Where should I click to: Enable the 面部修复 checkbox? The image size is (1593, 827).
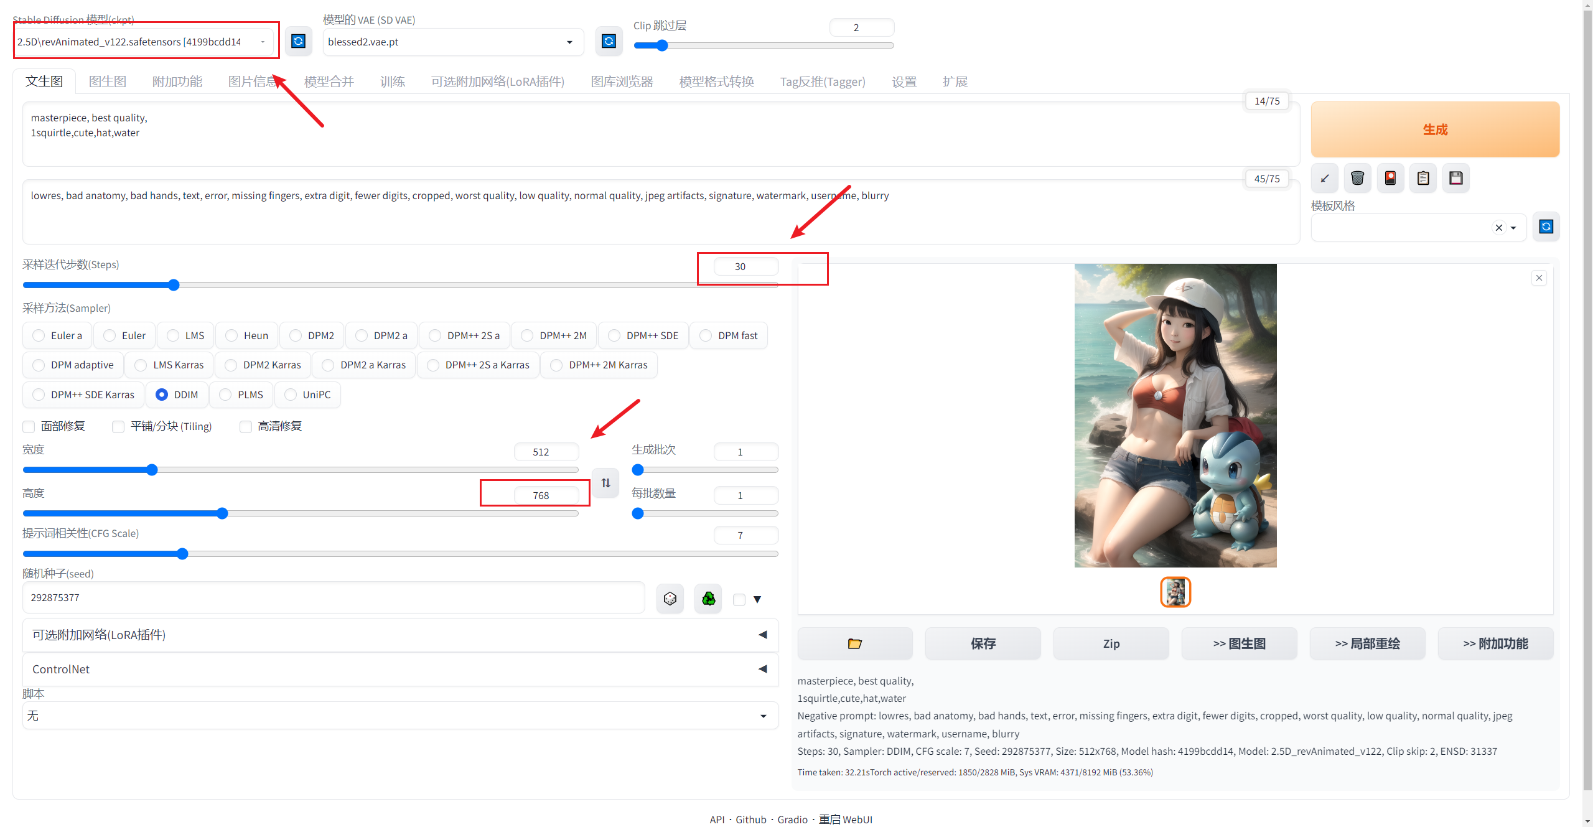pos(29,426)
